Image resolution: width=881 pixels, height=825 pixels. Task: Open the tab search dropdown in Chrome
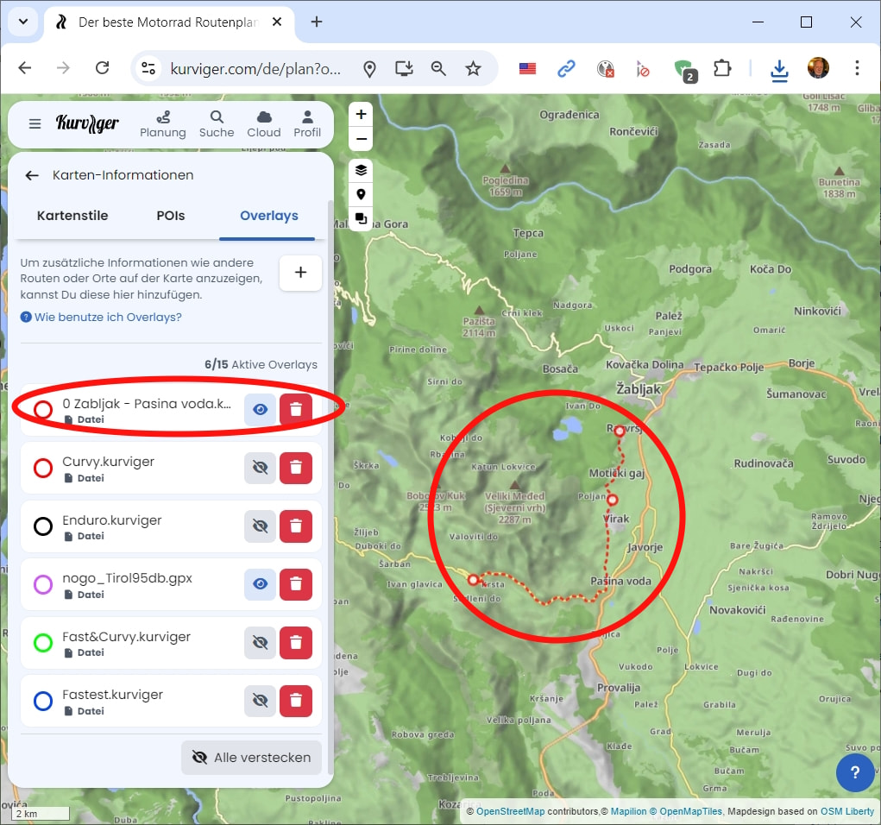pos(23,22)
